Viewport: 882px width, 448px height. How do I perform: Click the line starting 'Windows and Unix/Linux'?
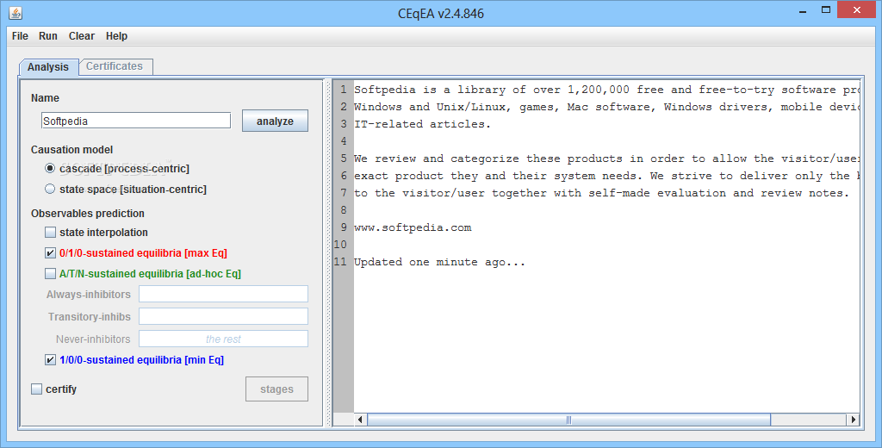tap(606, 107)
